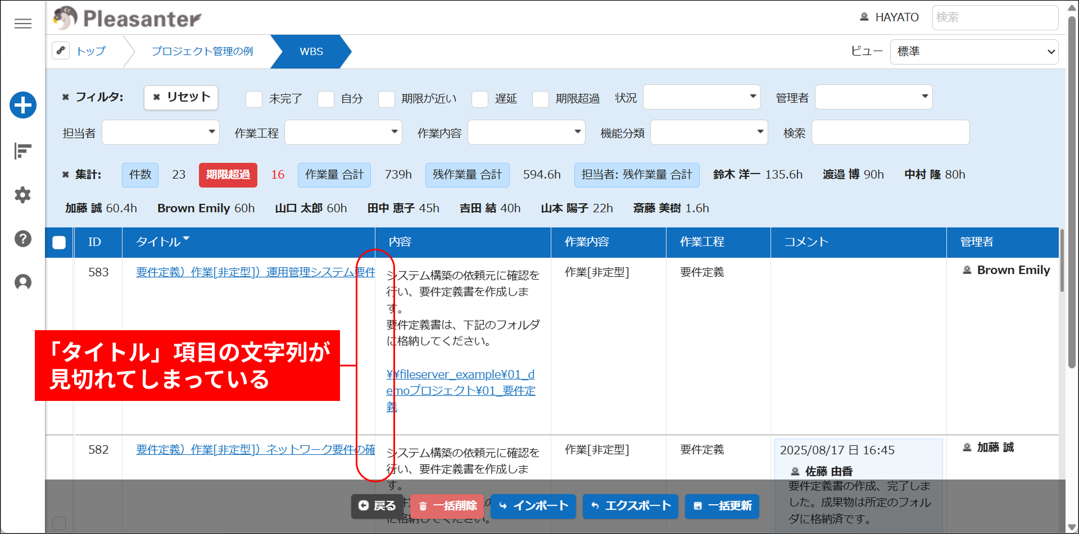Toggle the 自分 checkbox
Screen dimensions: 1079x534
click(326, 99)
